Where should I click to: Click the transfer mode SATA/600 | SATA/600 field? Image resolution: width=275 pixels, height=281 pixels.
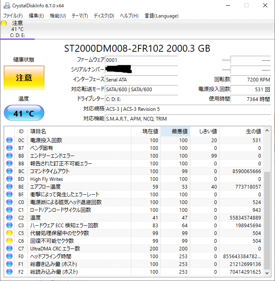click(x=141, y=89)
